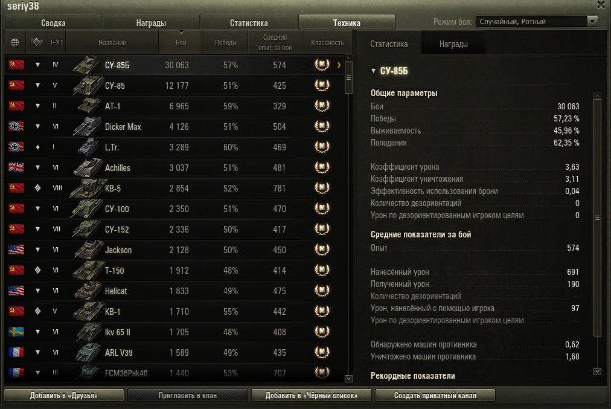This screenshot has height=409, width=611.
Task: Sort by vehicle type icon header
Action: tap(37, 42)
